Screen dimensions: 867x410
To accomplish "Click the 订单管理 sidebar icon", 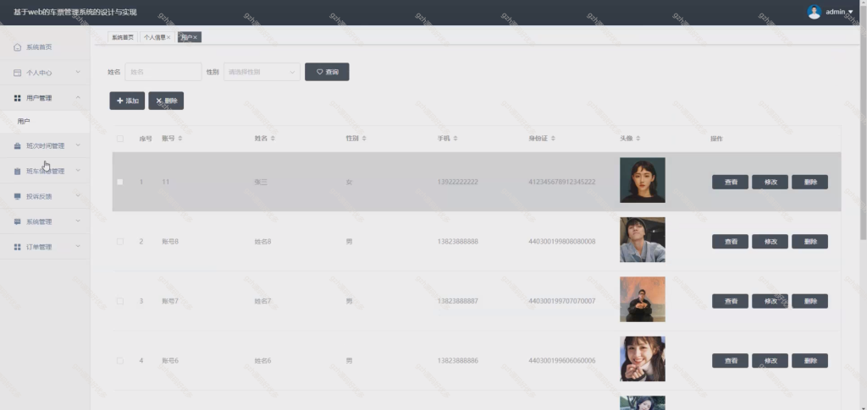I will point(17,247).
